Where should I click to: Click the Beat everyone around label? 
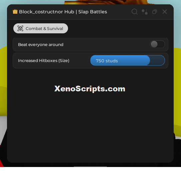click(41, 45)
